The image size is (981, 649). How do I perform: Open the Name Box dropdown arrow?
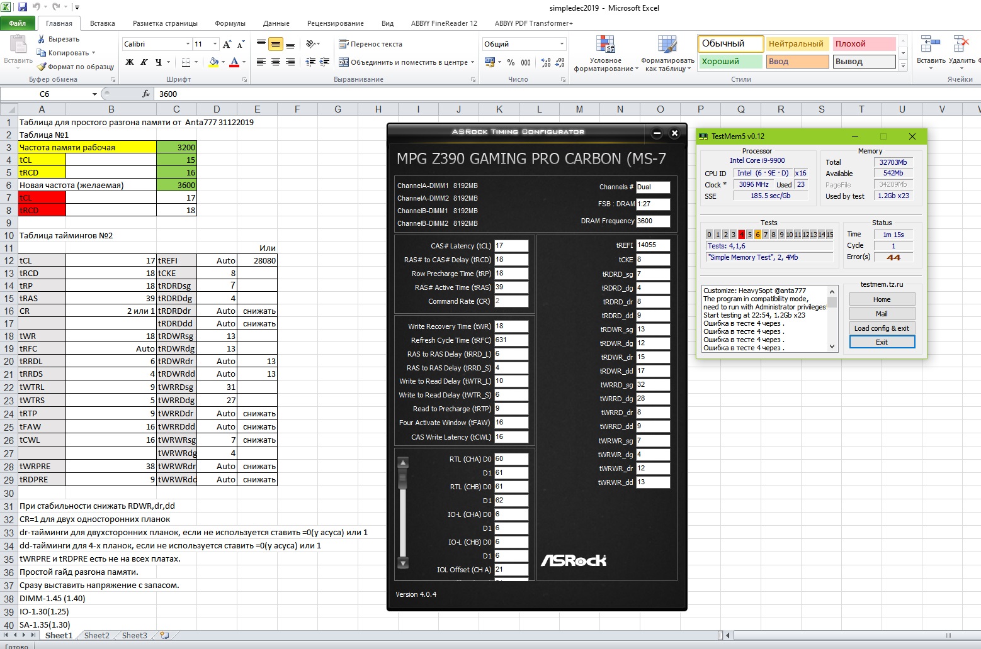pyautogui.click(x=94, y=94)
